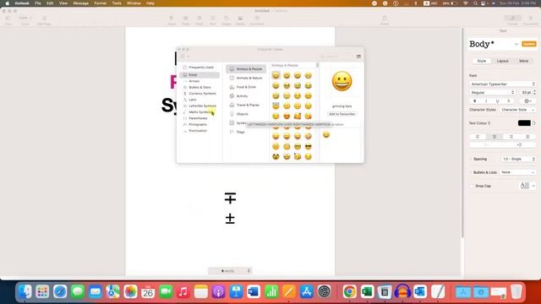Screen dimensions: 541x304
Task: Align text to the left
Action: (478, 137)
